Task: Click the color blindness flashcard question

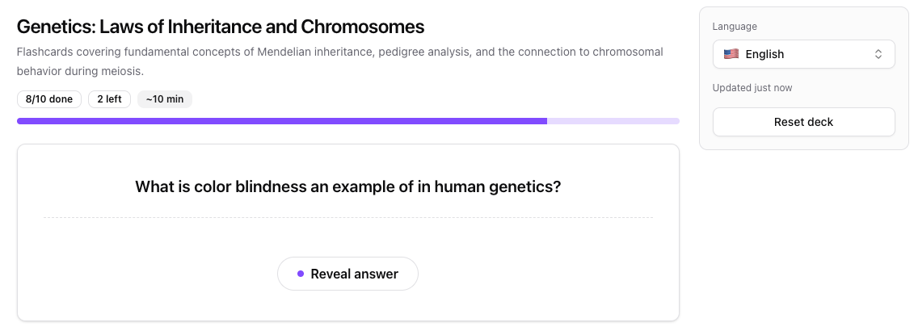Action: (347, 186)
